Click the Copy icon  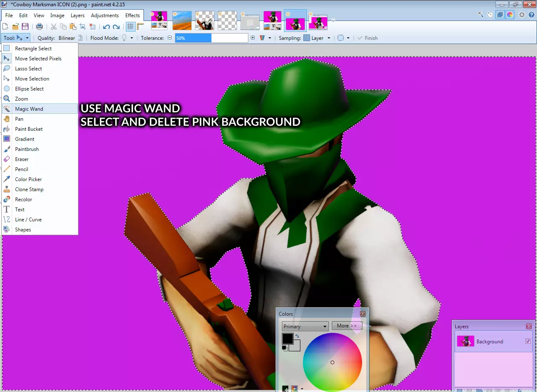[x=63, y=26]
